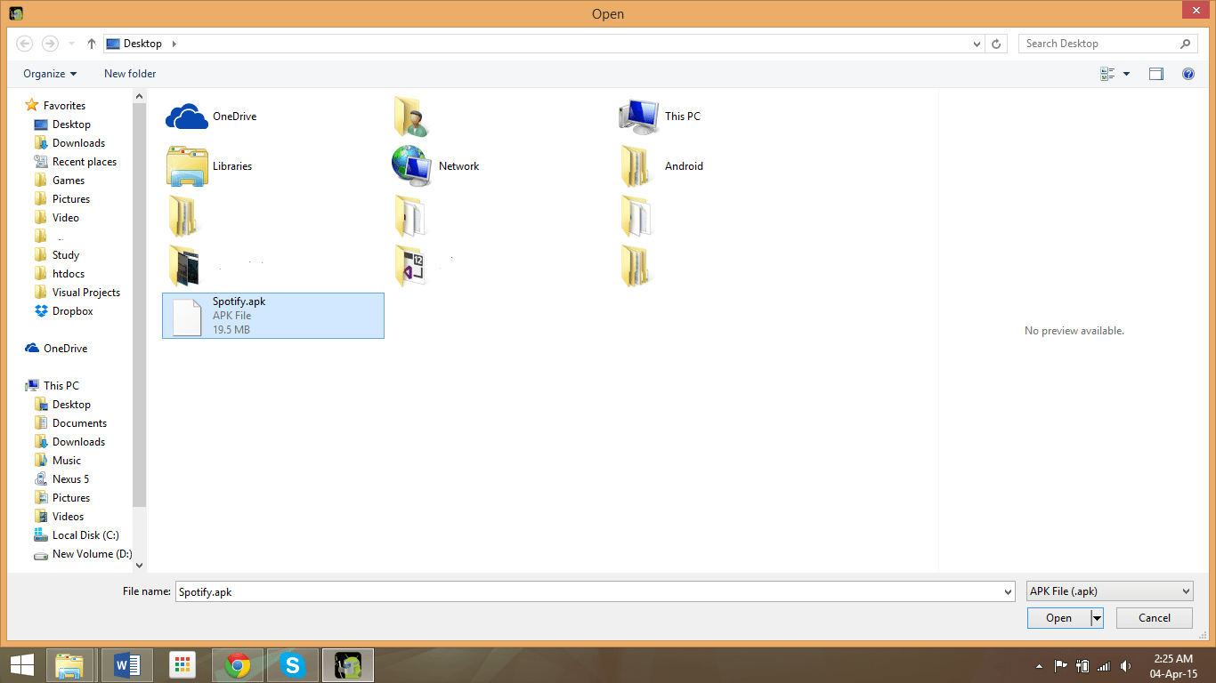Screen dimensions: 1216x683
Task: Open the OneDrive cloud icon in file list
Action: pos(187,117)
